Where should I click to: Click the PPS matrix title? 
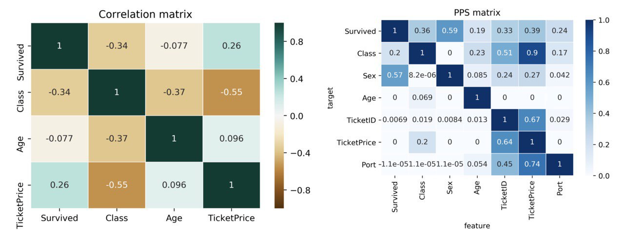[x=477, y=12]
